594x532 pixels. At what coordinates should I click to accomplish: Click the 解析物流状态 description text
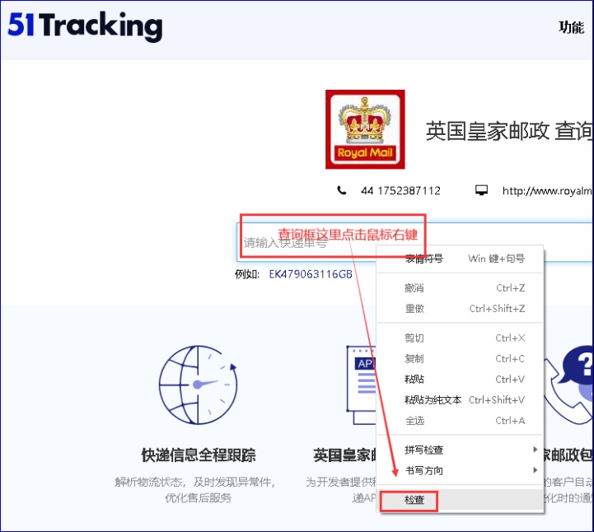195,482
